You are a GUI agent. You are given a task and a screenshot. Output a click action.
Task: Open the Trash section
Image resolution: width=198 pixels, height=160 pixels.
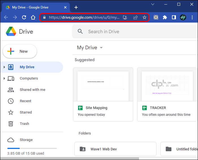point(24,124)
